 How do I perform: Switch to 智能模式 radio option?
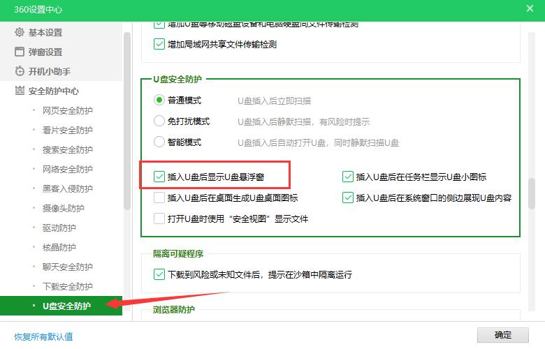pyautogui.click(x=159, y=142)
